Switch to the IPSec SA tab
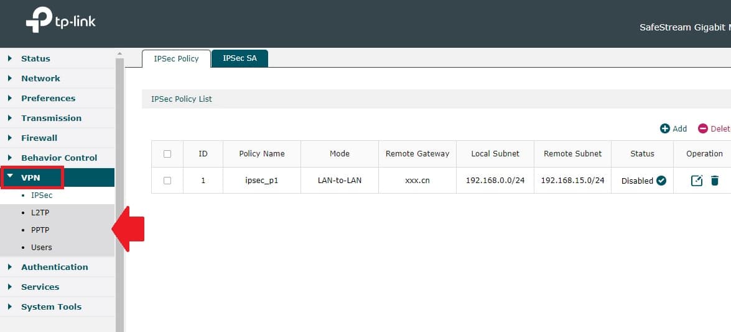 point(240,58)
